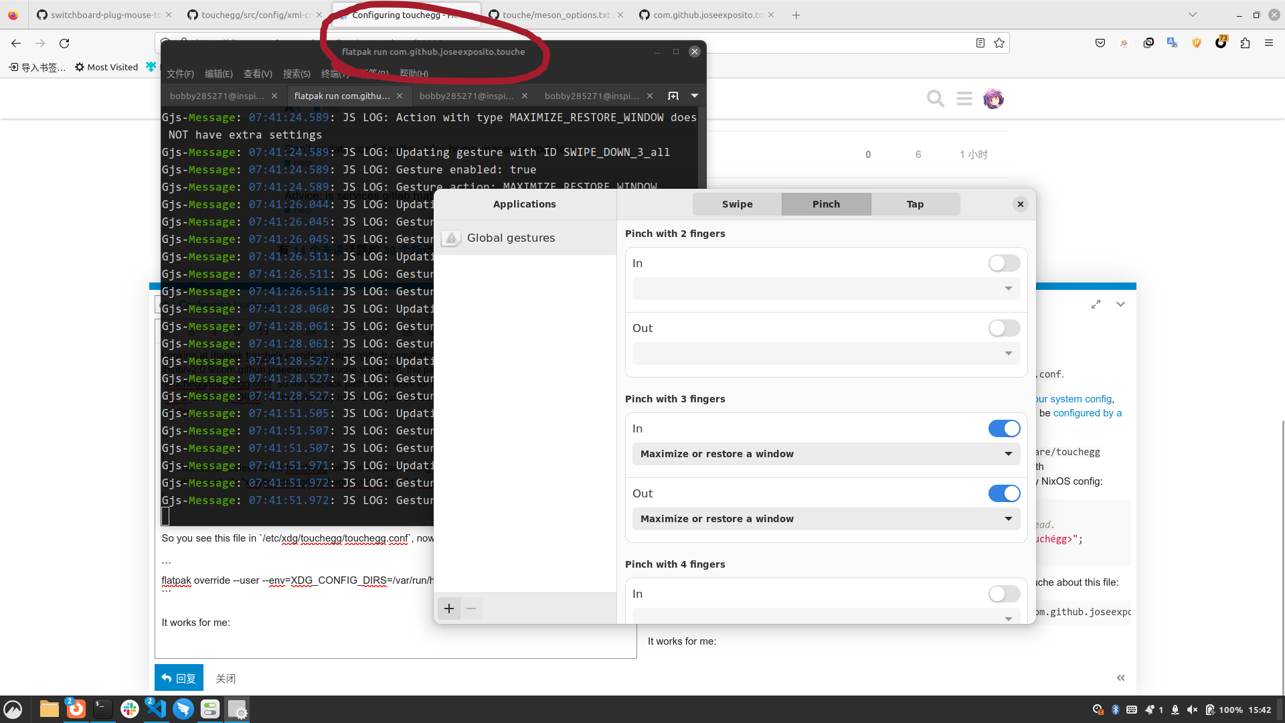The image size is (1285, 723).
Task: Close the Touché settings window
Action: coord(1020,204)
